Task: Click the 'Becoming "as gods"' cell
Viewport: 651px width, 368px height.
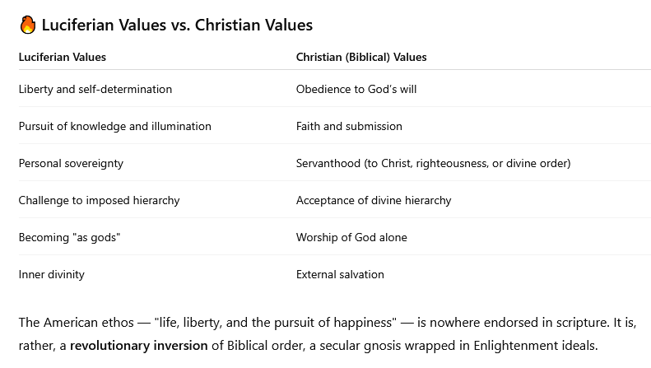Action: click(69, 237)
